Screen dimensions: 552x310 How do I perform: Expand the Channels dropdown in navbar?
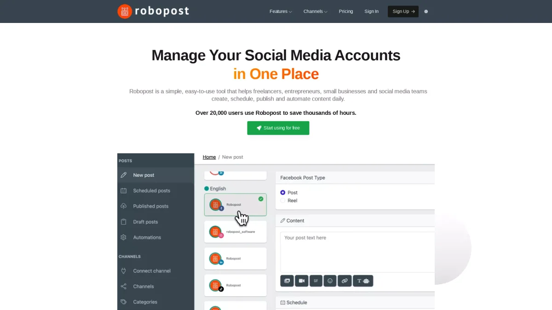tap(315, 11)
